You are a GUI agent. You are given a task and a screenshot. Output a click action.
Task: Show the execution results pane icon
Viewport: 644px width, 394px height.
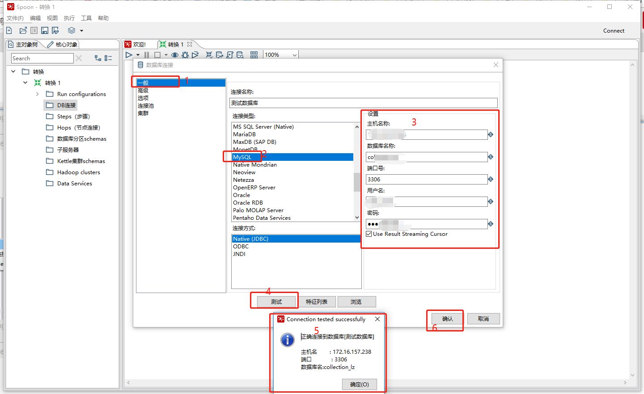[254, 55]
